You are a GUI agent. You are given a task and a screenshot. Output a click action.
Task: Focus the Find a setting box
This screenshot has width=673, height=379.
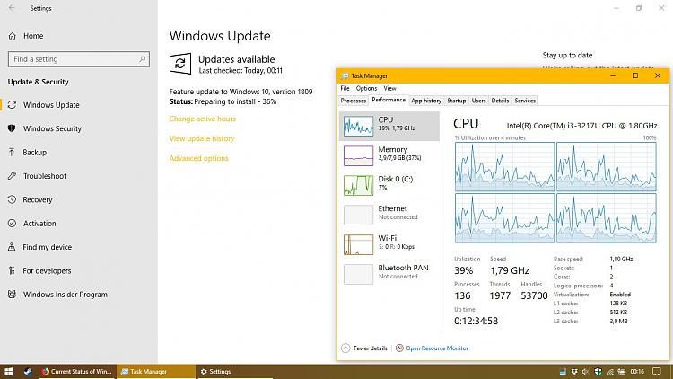click(x=79, y=59)
